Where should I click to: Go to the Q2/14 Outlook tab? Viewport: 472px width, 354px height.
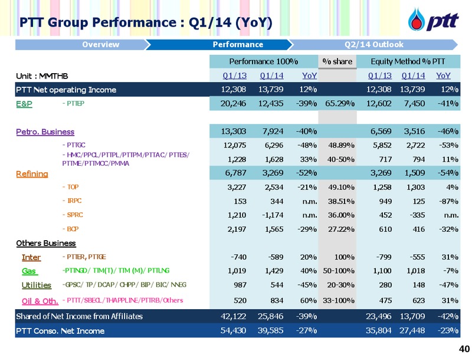(373, 45)
